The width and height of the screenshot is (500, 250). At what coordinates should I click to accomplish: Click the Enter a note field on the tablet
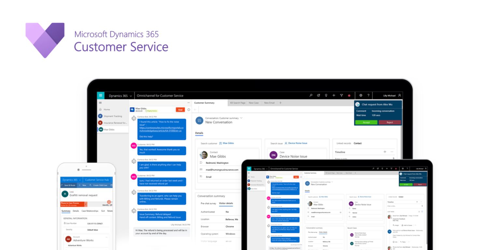[405, 206]
